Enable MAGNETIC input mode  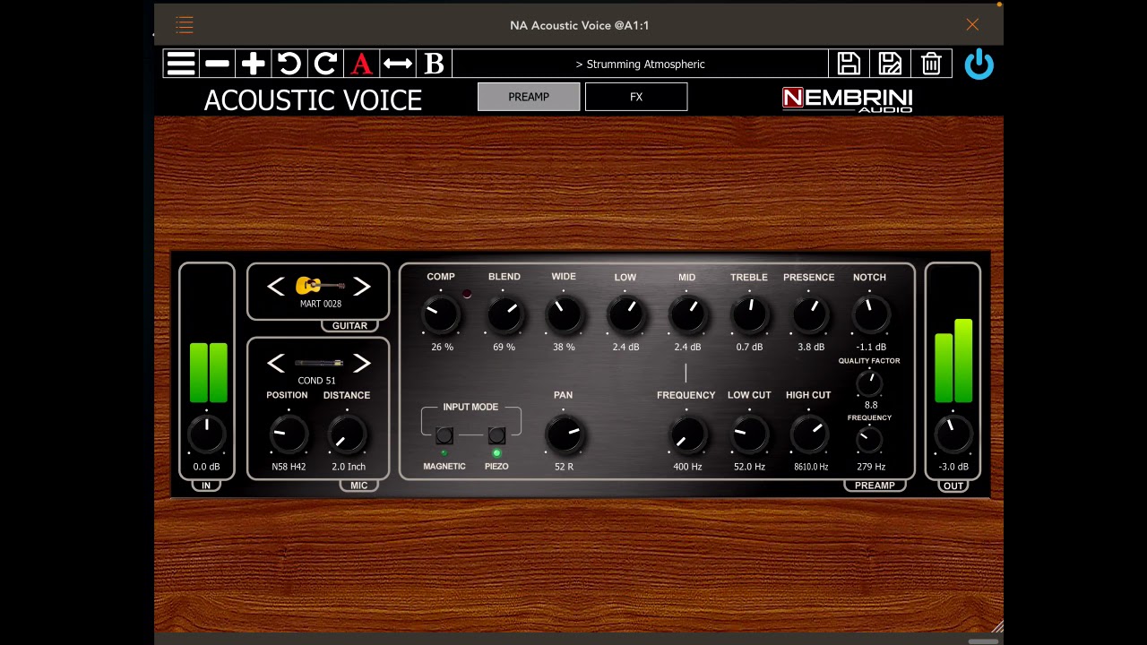click(x=444, y=436)
